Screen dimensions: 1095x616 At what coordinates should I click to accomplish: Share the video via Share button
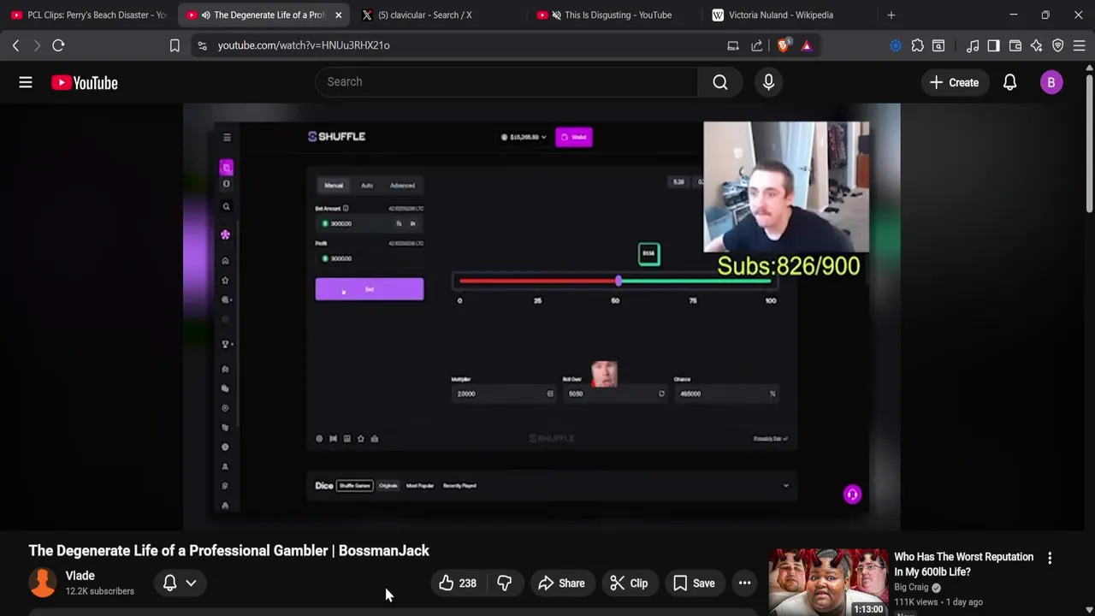561,583
